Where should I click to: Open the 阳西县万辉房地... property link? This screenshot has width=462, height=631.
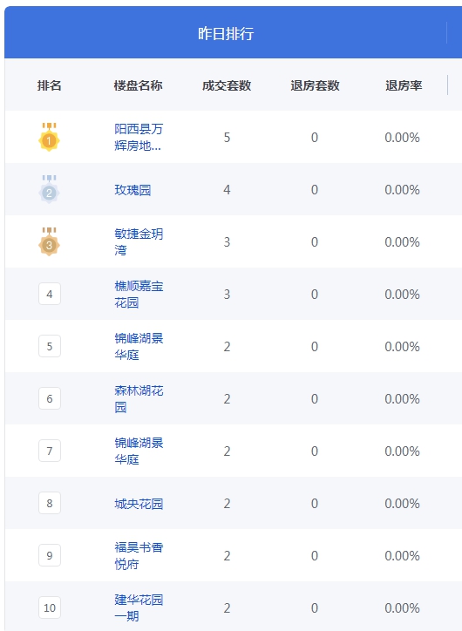pos(139,137)
